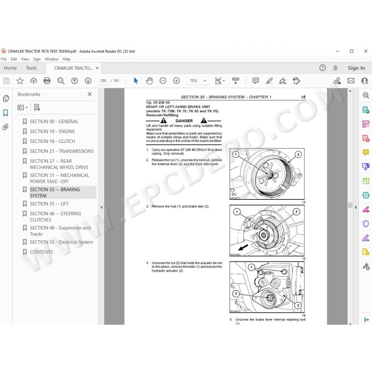372x372 pixels.
Task: Jump to SECTION 10 - ENGINE bookmark
Action: [x=52, y=131]
